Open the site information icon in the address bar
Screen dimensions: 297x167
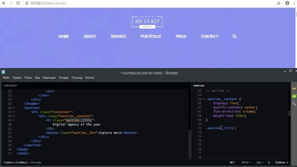[27, 3]
